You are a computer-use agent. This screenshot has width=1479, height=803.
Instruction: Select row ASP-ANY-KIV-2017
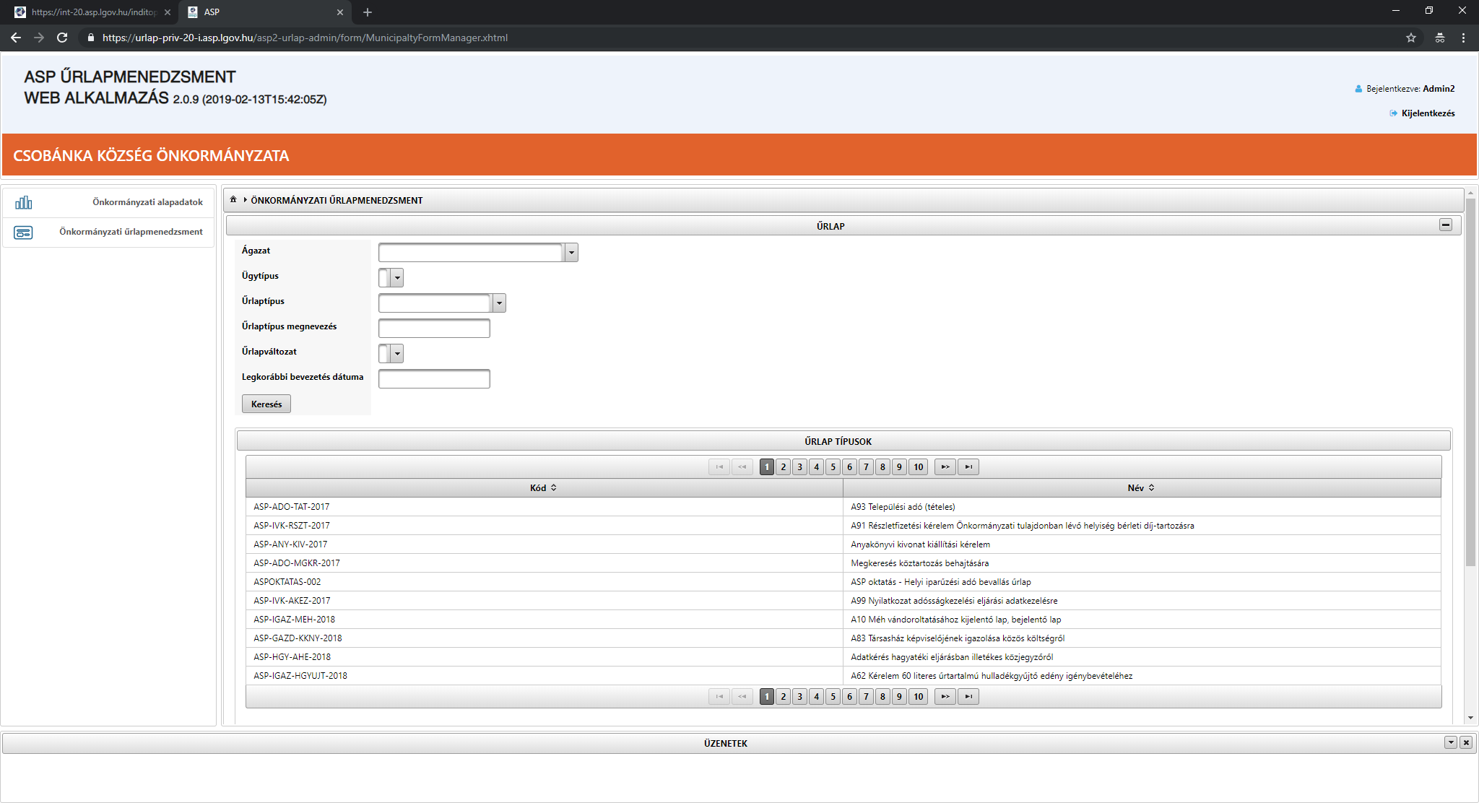(x=843, y=544)
